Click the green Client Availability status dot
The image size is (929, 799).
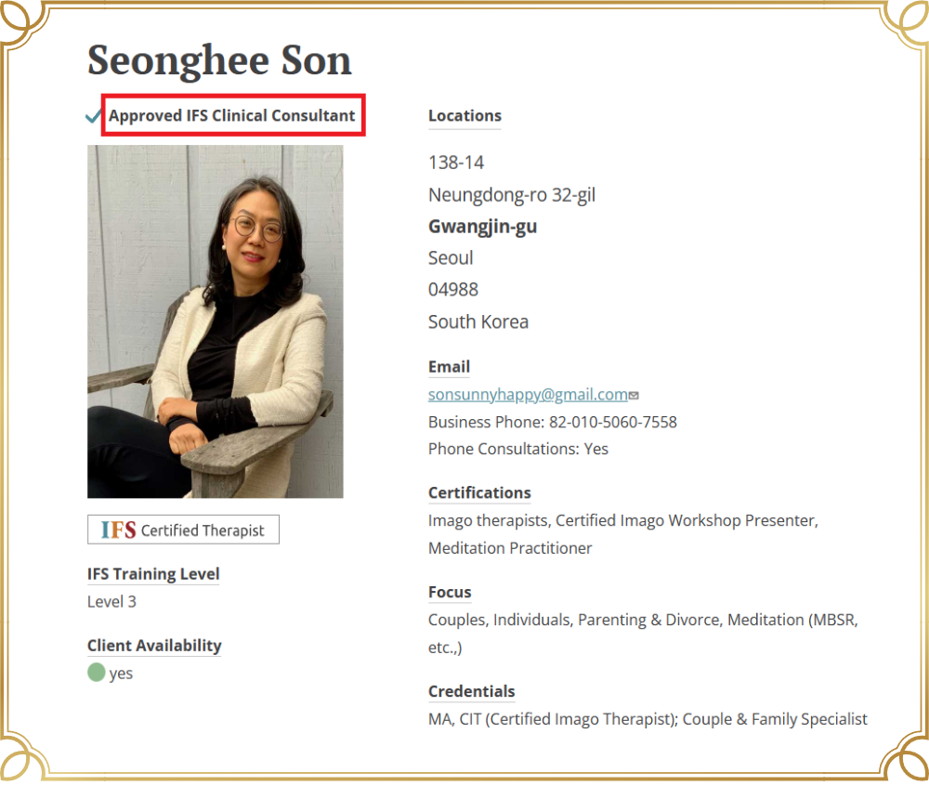click(97, 673)
